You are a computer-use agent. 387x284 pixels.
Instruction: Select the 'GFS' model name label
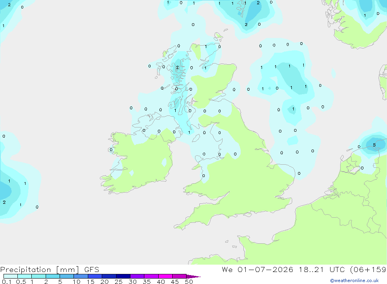click(92, 269)
